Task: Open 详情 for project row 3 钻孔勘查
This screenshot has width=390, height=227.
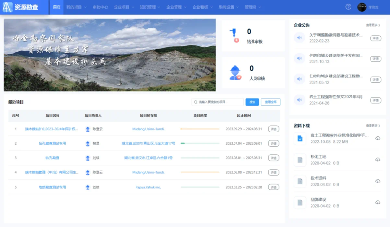Action: point(273,158)
